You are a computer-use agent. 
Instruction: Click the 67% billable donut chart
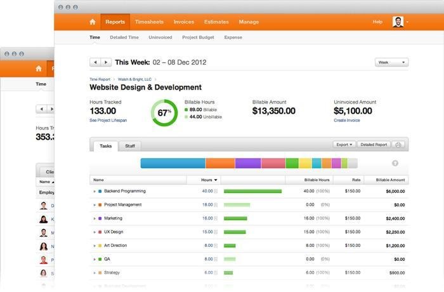point(164,113)
